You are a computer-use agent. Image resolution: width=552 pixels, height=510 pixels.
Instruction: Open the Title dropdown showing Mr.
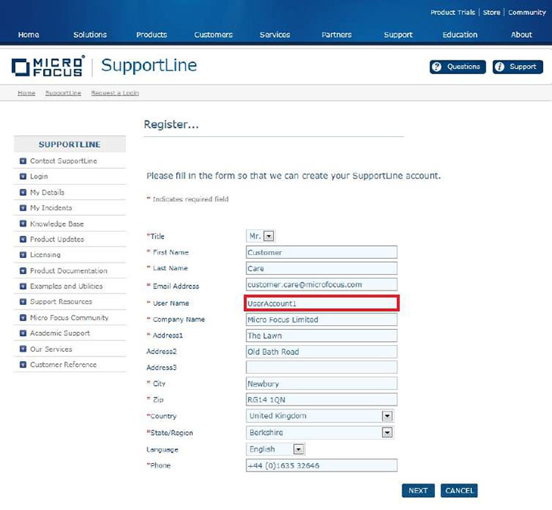pos(268,236)
